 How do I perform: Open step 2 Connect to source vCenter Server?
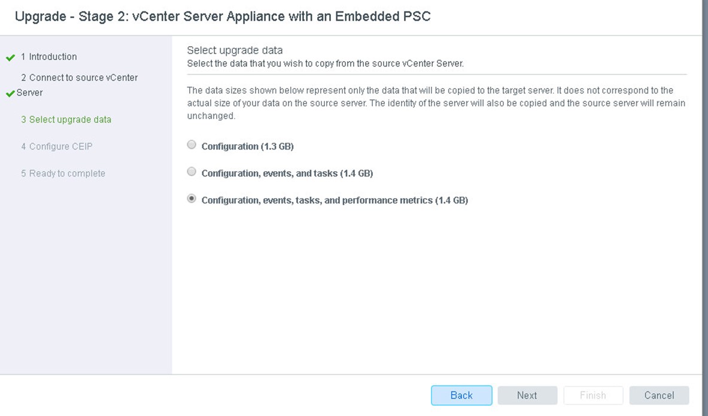coord(77,85)
